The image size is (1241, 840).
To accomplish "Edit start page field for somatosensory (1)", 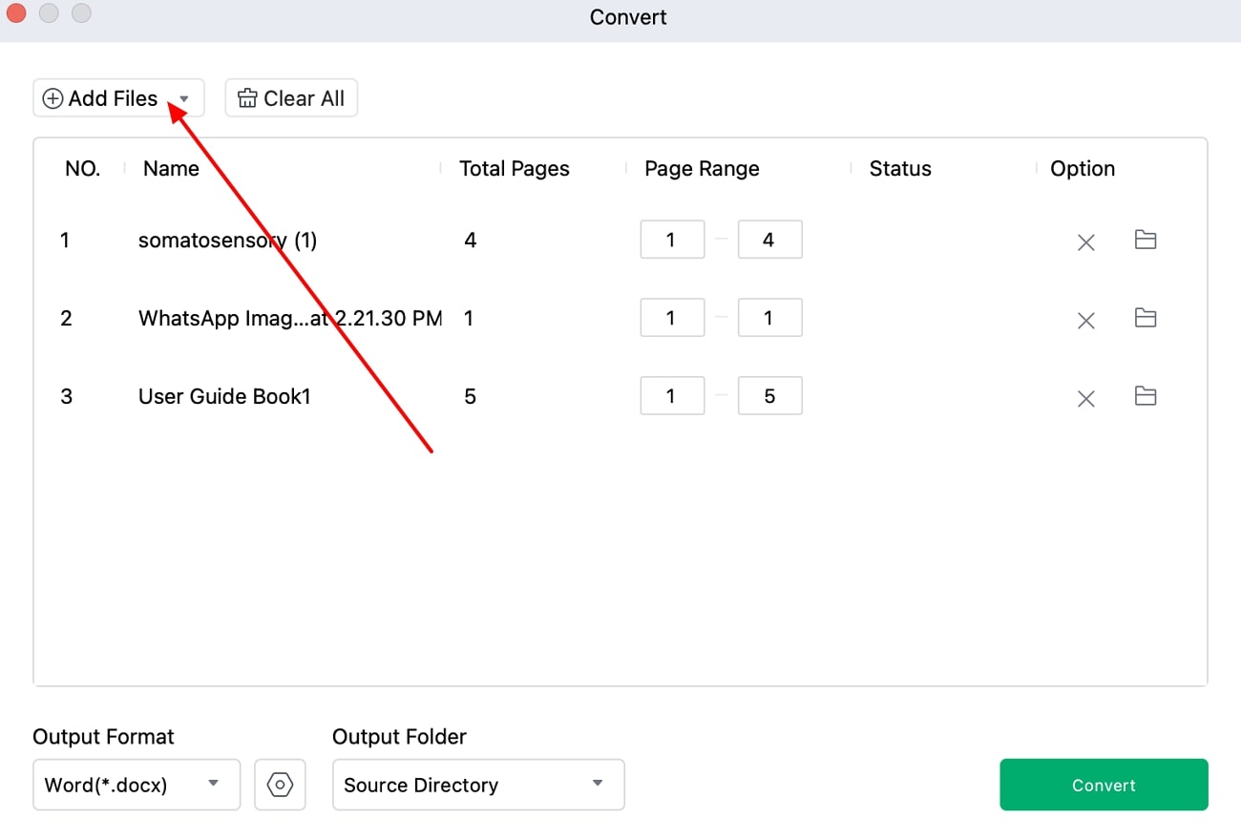I will click(x=672, y=240).
